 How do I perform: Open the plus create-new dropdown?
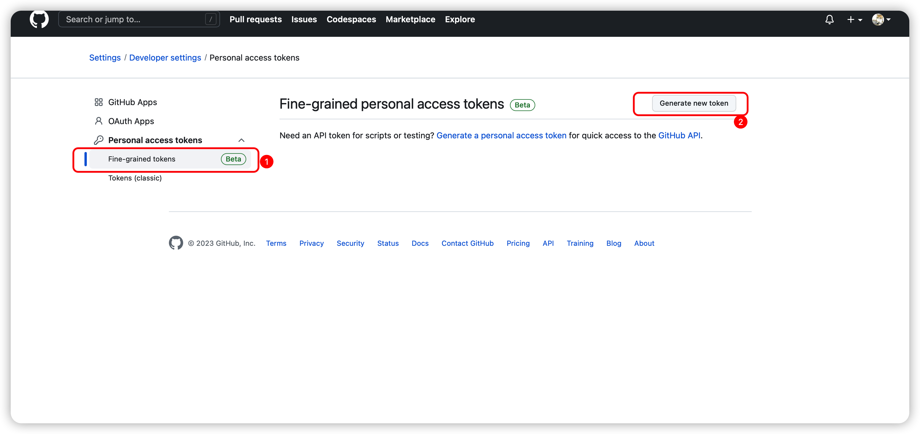[x=854, y=20]
